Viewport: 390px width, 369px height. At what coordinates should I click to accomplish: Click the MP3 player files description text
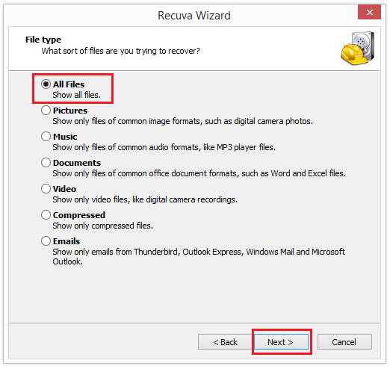[164, 147]
